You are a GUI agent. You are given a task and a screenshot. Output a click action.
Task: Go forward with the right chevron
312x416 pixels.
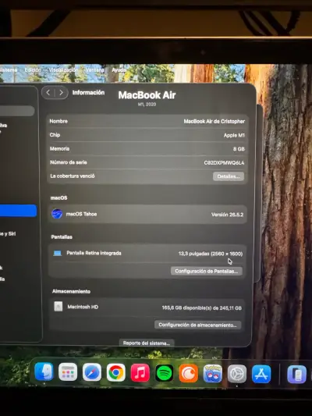click(x=62, y=92)
